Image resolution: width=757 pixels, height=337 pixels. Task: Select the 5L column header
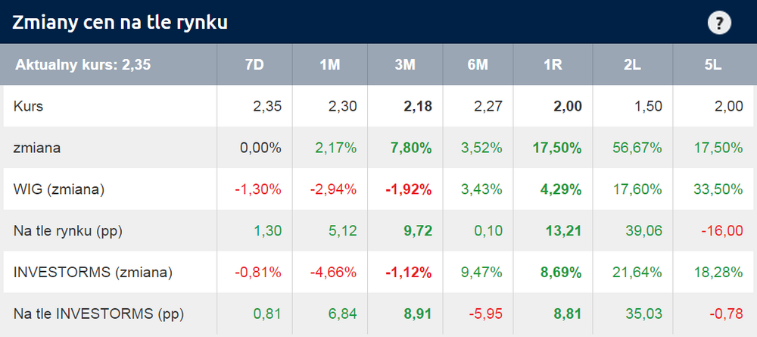pyautogui.click(x=713, y=64)
